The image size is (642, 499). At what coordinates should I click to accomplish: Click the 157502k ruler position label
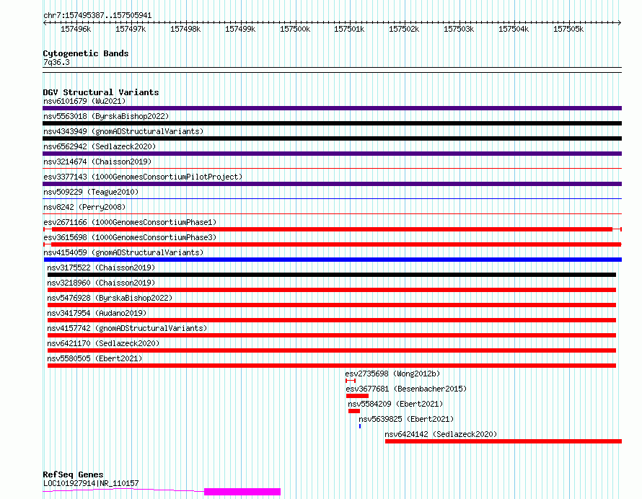pos(404,29)
